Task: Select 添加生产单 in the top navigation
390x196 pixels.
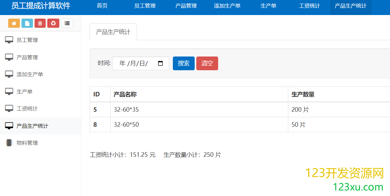Action: click(227, 6)
